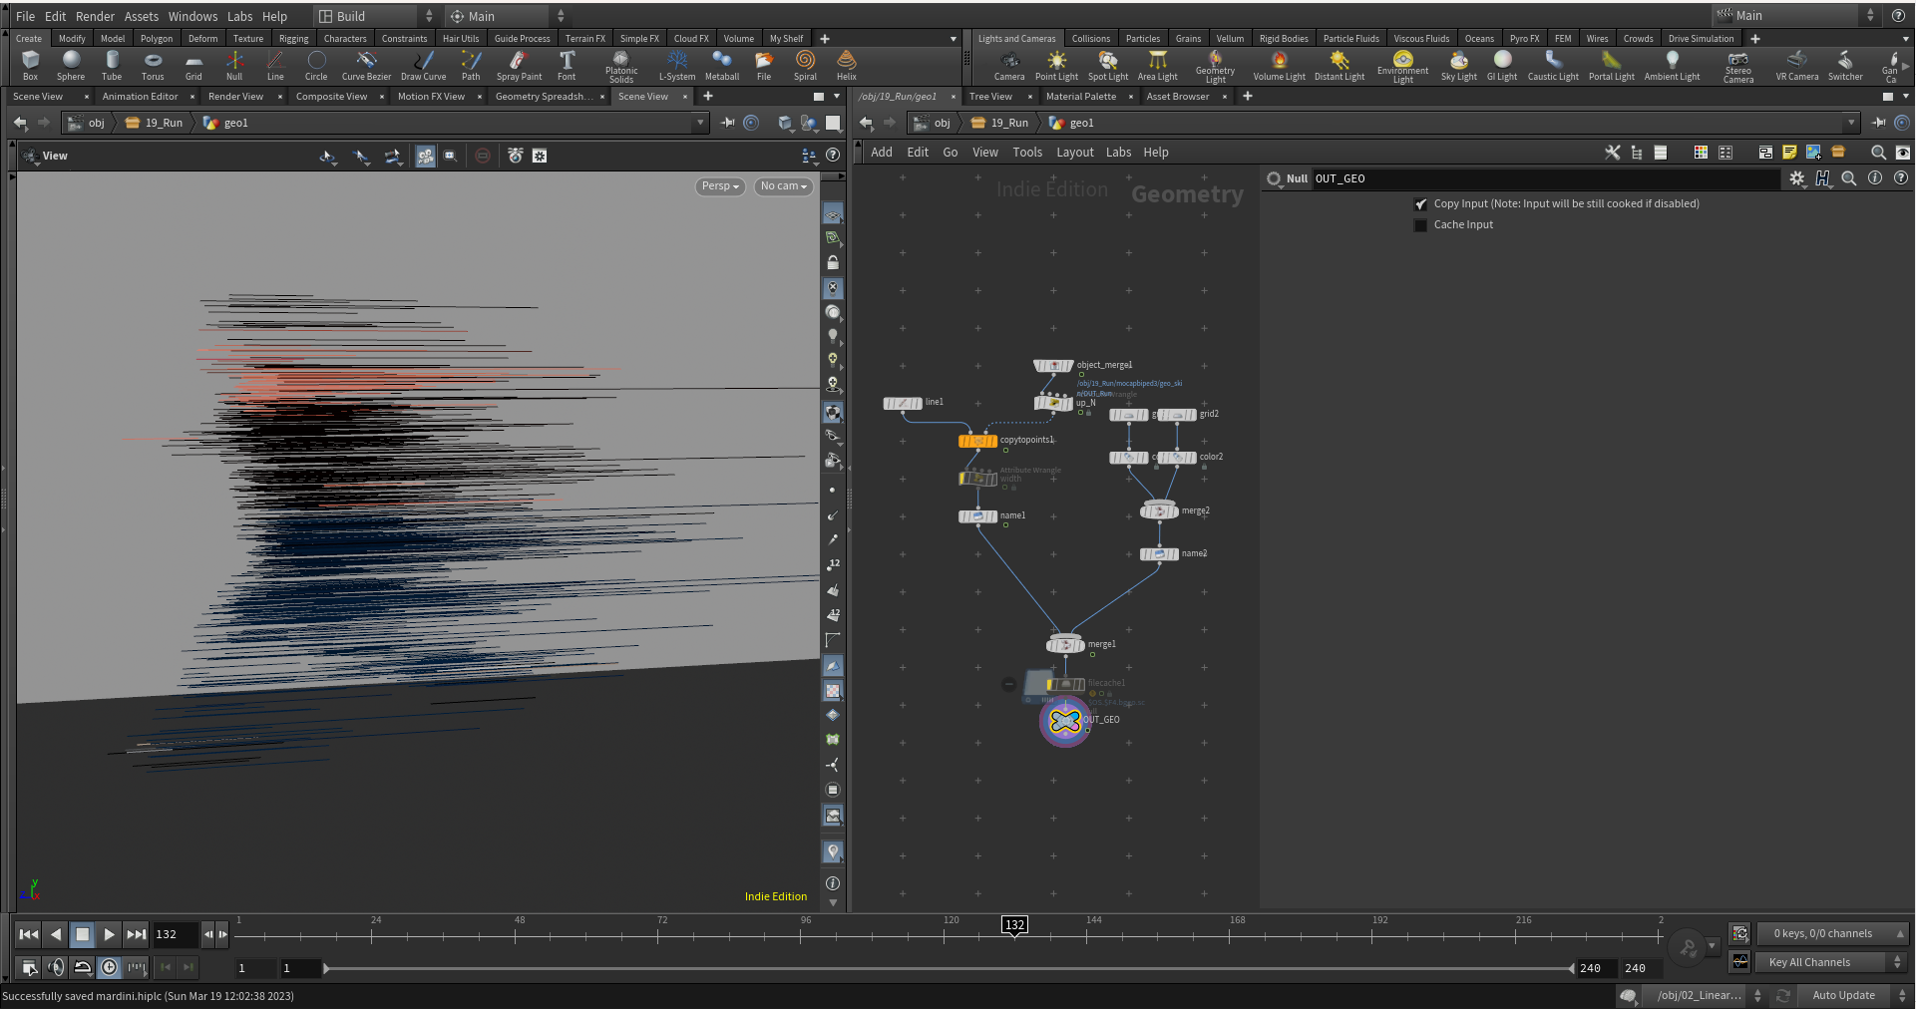Open the parameter gear settings icon
Viewport: 1916px width, 1009px height.
pos(1796,178)
